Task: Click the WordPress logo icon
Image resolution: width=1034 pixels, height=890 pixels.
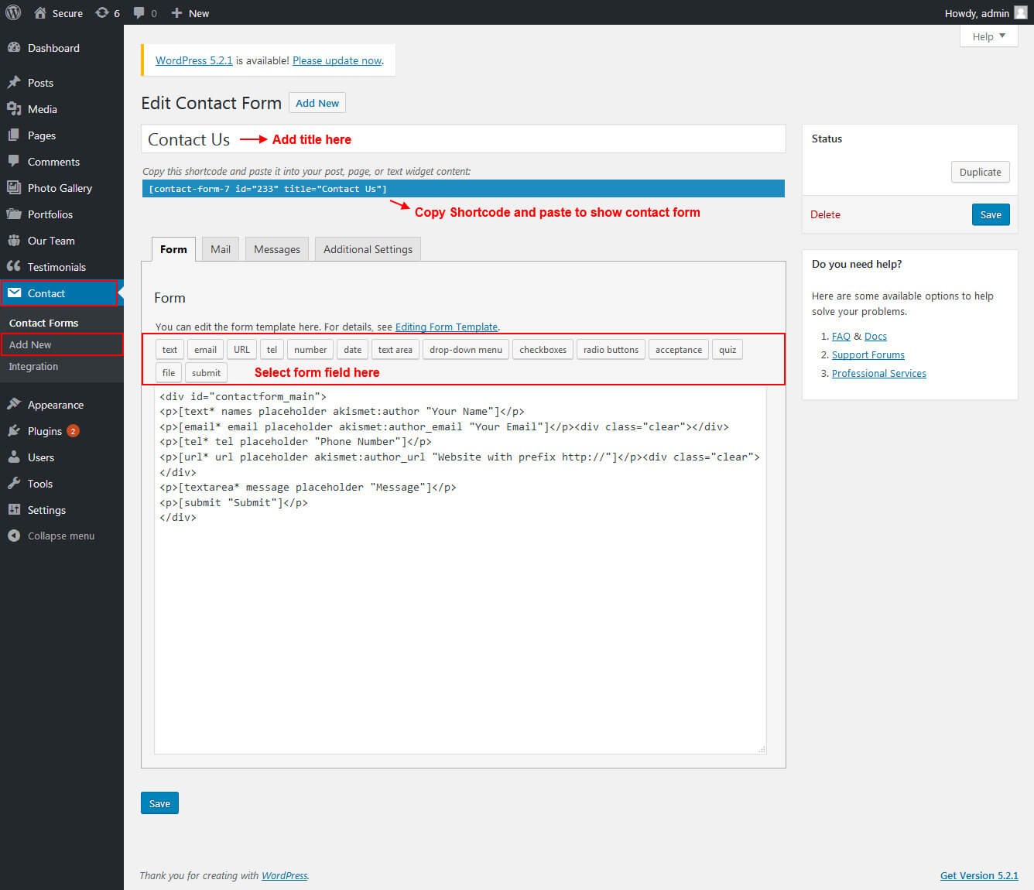Action: 13,12
